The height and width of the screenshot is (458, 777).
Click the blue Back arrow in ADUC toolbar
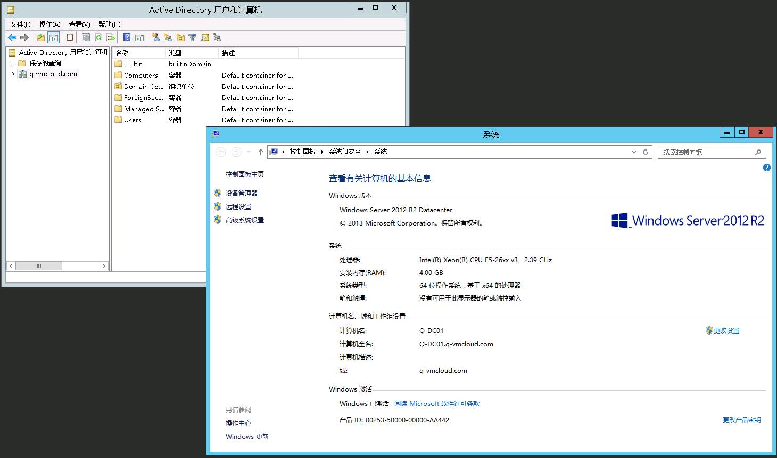click(x=12, y=38)
